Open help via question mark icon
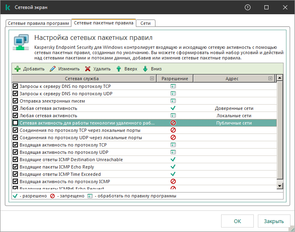This screenshot has width=295, height=232. click(248, 8)
